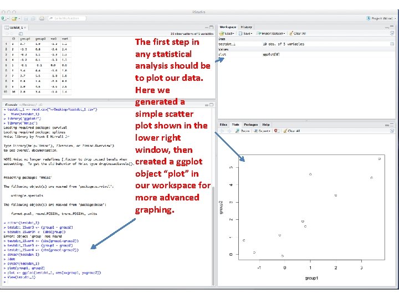Maximize the Workspace pane
The image size is (399, 299).
[392, 27]
